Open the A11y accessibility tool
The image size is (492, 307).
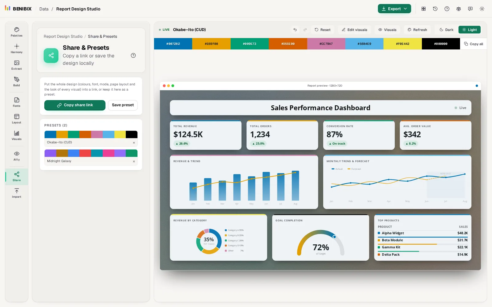click(x=17, y=156)
